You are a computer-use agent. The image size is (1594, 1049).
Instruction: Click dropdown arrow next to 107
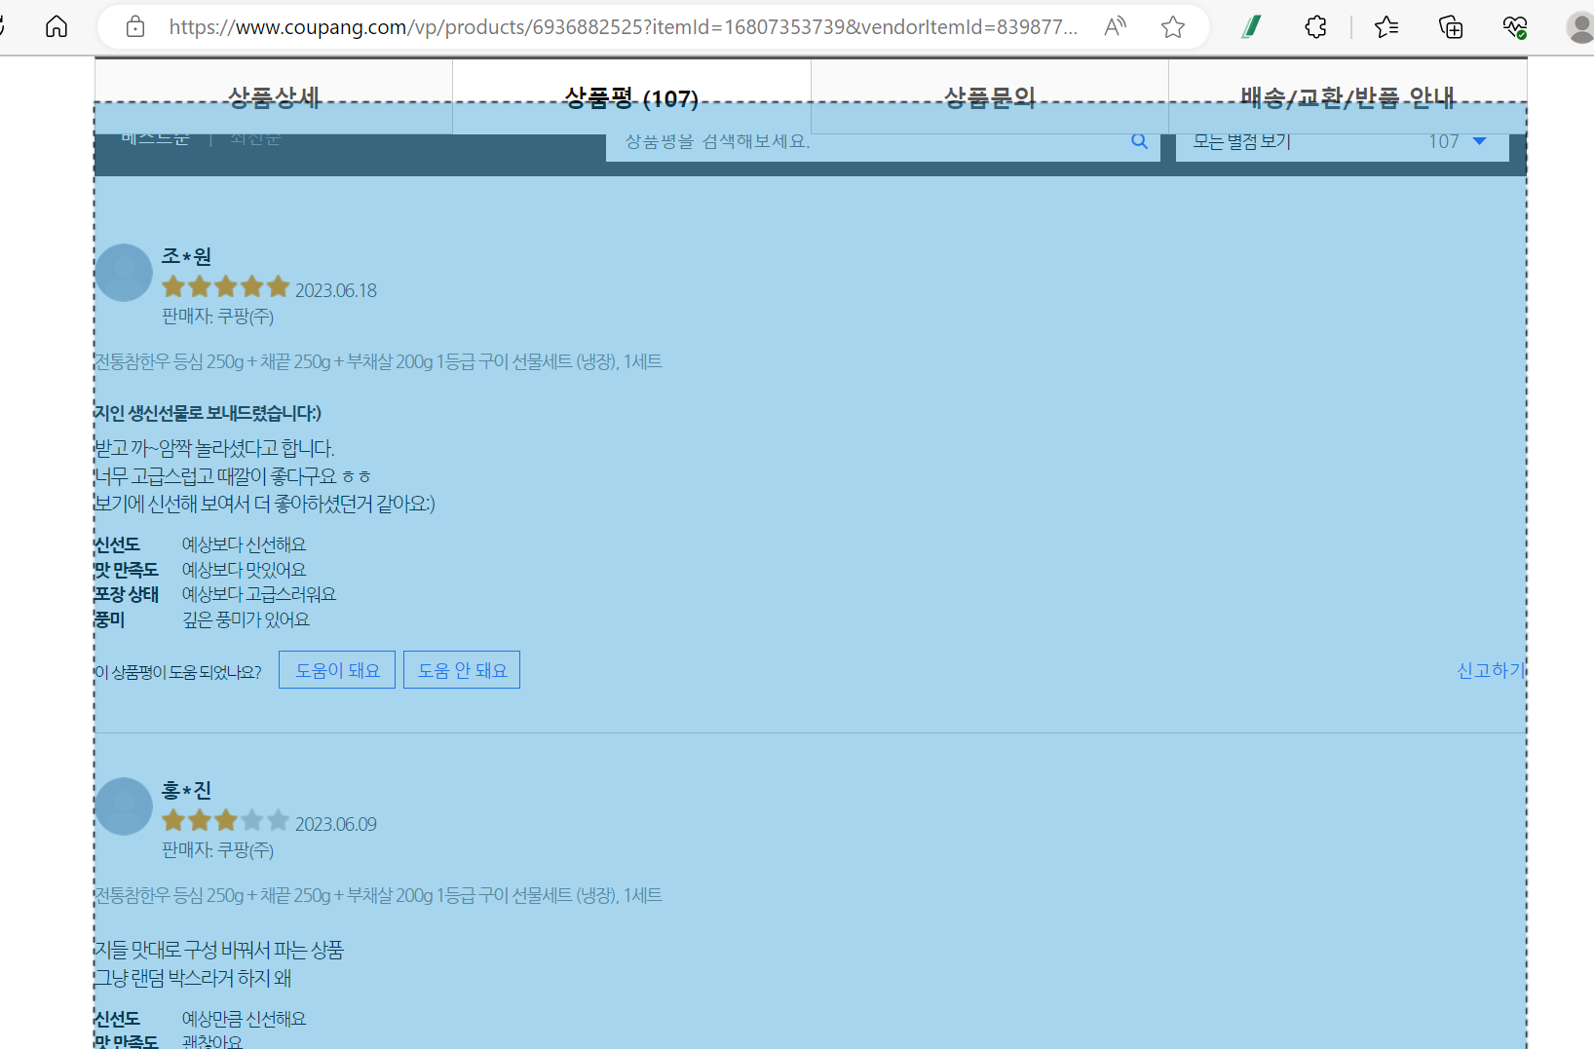click(x=1479, y=142)
